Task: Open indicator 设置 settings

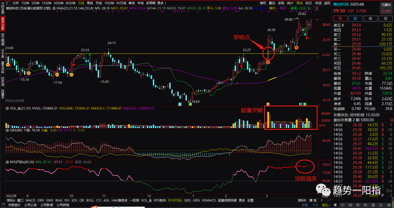Action: (x=250, y=200)
